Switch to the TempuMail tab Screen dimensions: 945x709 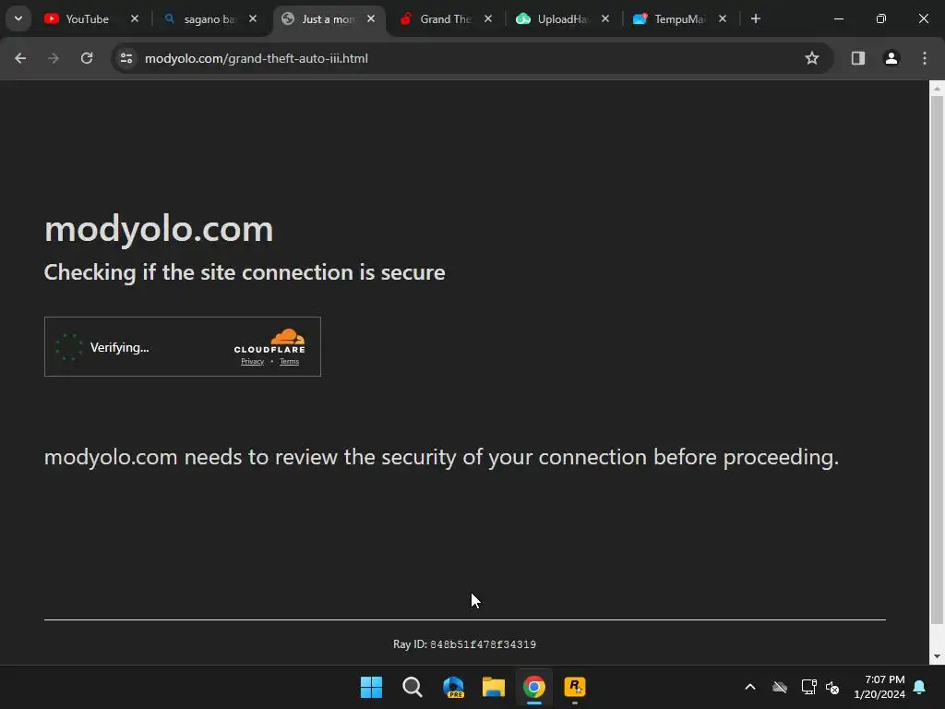680,18
